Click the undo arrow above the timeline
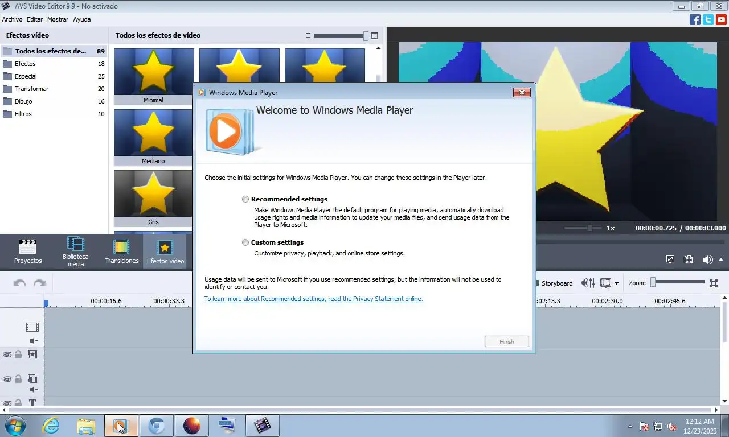 tap(19, 283)
